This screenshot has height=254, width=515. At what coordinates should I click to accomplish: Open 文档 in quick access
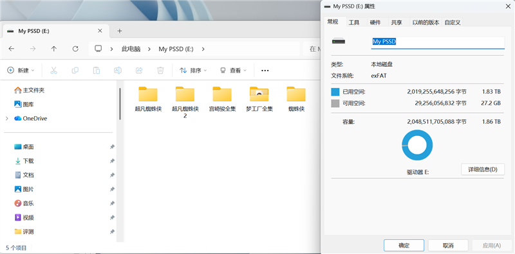24,175
